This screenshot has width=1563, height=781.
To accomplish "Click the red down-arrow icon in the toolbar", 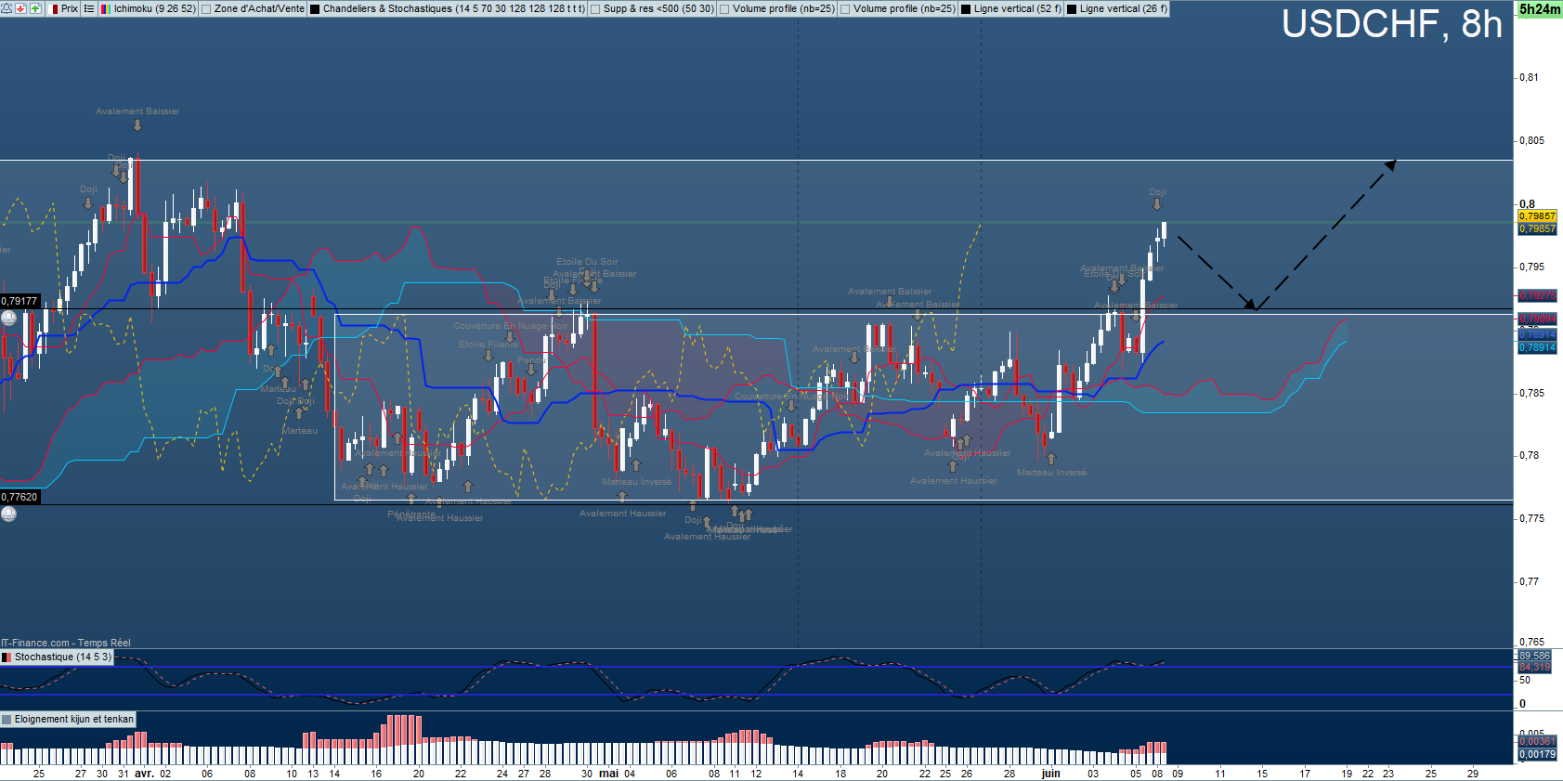I will click(x=20, y=8).
